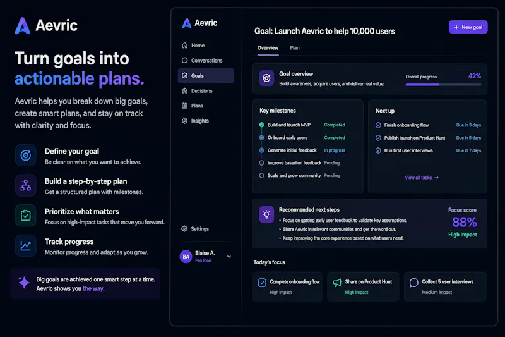Click 'Share Aevric in relevant communities' bullet
This screenshot has height=337, width=505.
(340, 230)
